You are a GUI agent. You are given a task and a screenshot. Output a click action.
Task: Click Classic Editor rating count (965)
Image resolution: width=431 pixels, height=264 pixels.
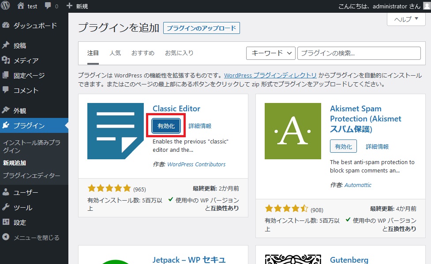139,189
